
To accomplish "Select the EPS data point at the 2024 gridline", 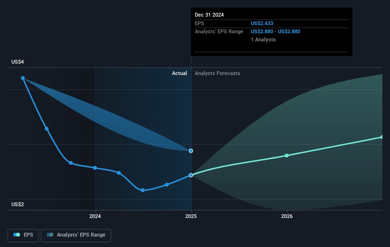I will (x=95, y=168).
